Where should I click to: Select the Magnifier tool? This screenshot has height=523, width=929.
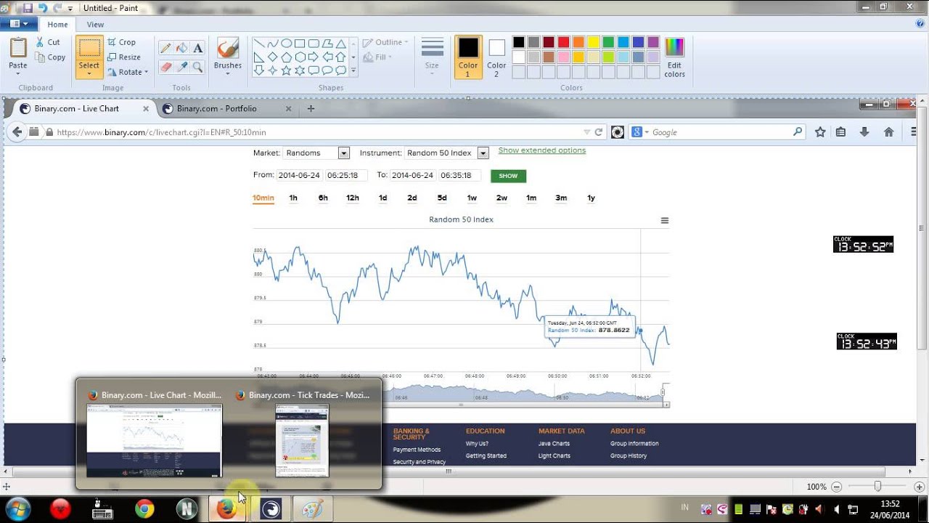click(197, 66)
